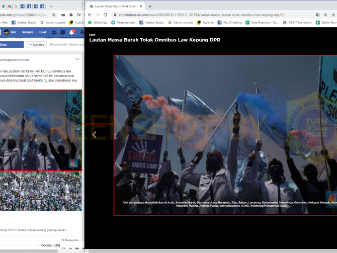Click the photo caption mentioning Aceh, Sumatera Barat
Viewport: 337px width, 253px height.
tap(230, 204)
